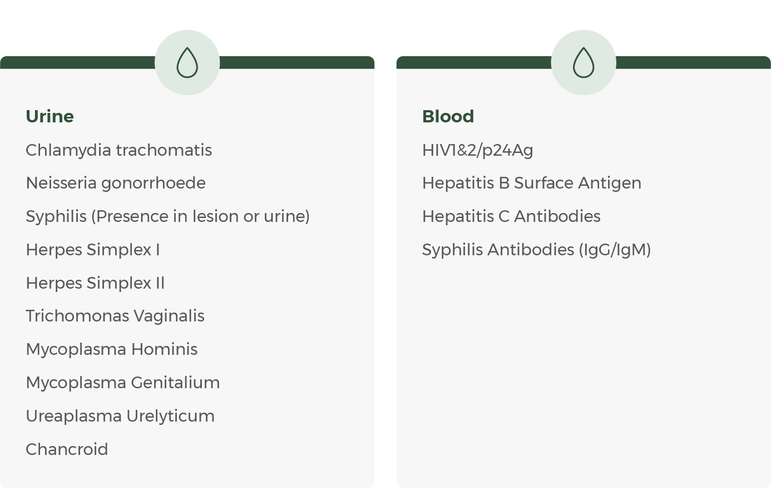
Task: Click Trichomonas Vaginalis text
Action: click(x=115, y=316)
